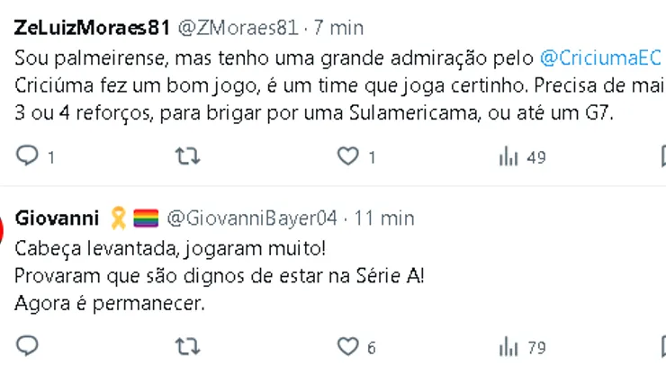Open view stats showing 79 views
Image resolution: width=666 pixels, height=374 pixels.
coord(509,347)
